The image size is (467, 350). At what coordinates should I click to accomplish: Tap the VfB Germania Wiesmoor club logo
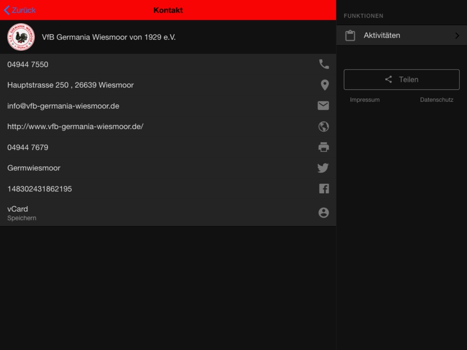tap(21, 37)
